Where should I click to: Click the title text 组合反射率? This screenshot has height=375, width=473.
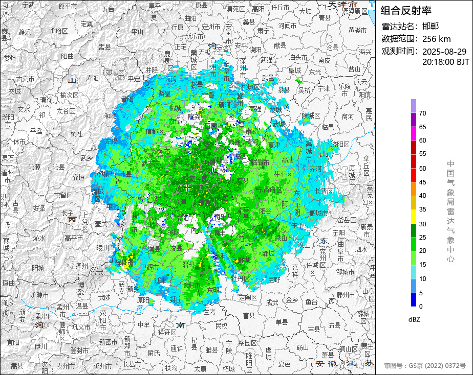[406, 11]
